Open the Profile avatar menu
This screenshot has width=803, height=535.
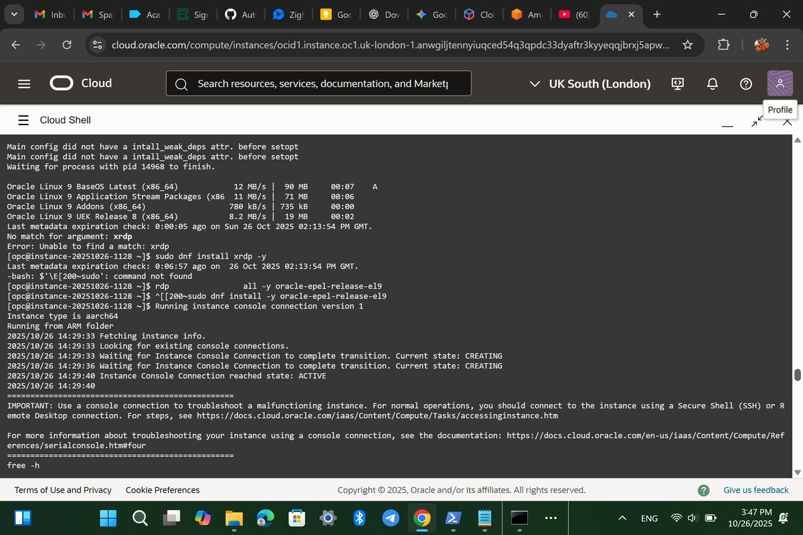[780, 83]
